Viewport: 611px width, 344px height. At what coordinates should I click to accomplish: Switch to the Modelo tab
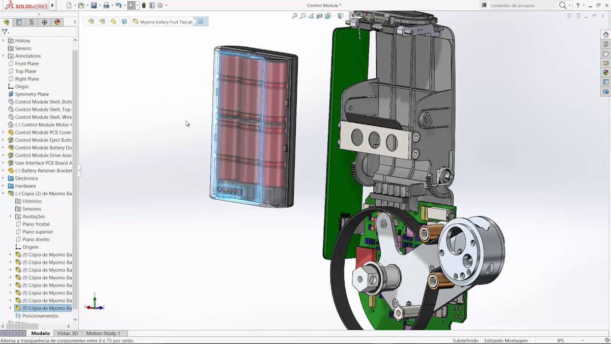click(x=41, y=333)
